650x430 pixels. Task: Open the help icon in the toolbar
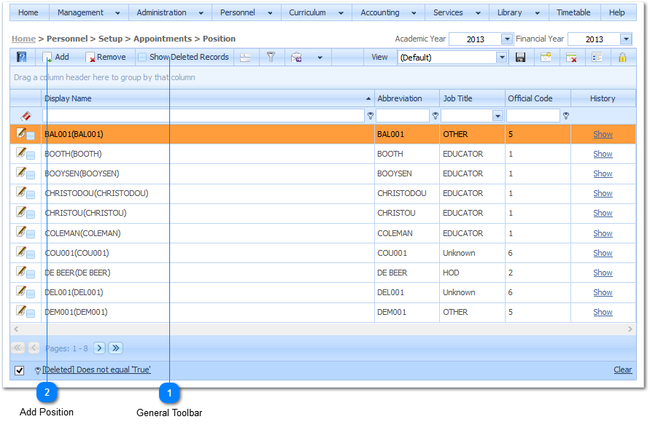[21, 57]
